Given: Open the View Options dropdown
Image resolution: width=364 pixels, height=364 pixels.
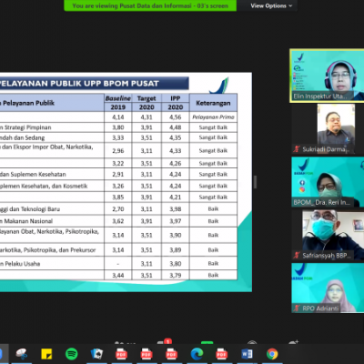Looking at the screenshot, I should pyautogui.click(x=271, y=5).
